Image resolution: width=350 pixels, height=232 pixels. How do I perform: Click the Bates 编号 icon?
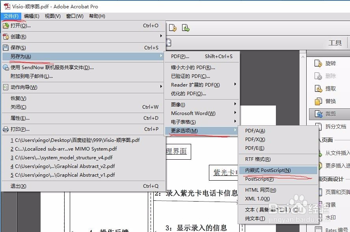[318, 229]
